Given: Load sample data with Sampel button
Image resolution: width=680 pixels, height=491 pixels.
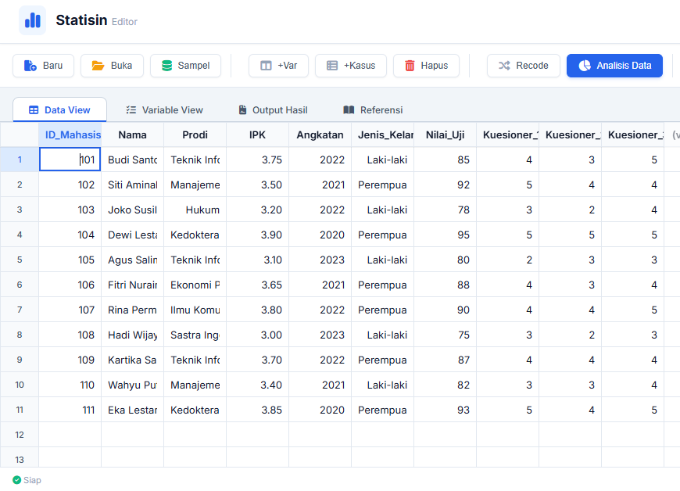Looking at the screenshot, I should pyautogui.click(x=185, y=66).
